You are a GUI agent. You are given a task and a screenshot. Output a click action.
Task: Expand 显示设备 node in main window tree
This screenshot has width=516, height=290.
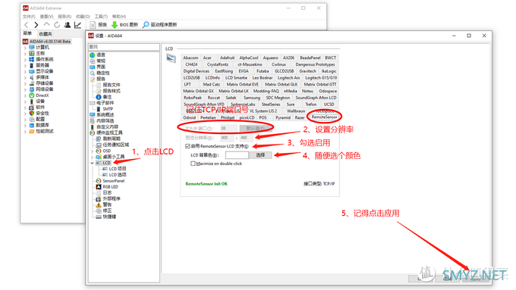click(25, 71)
